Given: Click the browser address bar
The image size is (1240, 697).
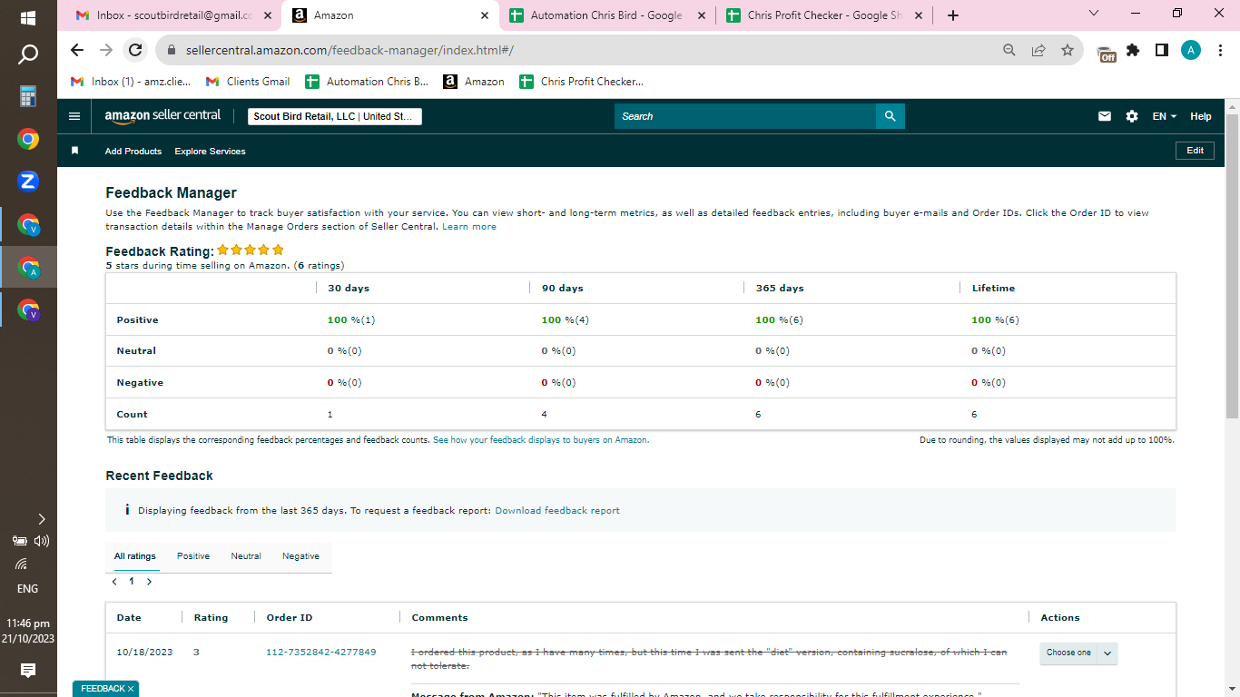Looking at the screenshot, I should (581, 51).
